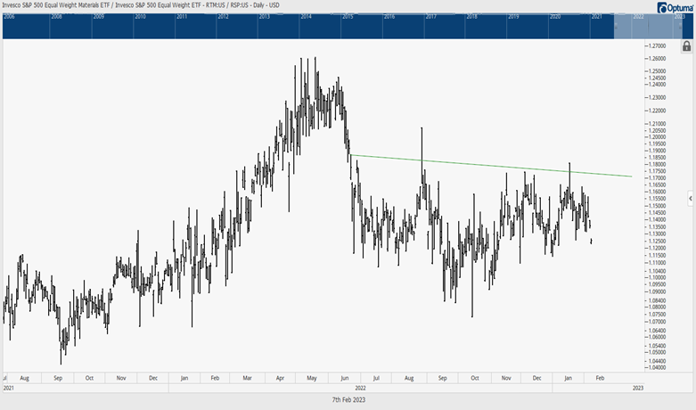The width and height of the screenshot is (696, 410).
Task: Jump to 2019 in the overview bar
Action: click(x=513, y=17)
